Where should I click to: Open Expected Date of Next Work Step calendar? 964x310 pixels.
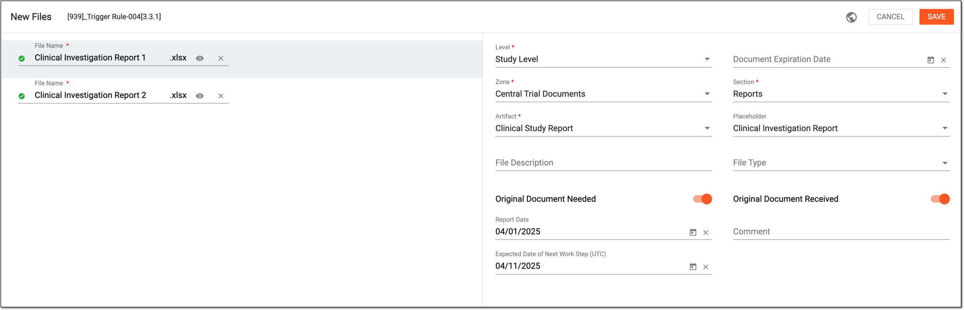(x=693, y=267)
